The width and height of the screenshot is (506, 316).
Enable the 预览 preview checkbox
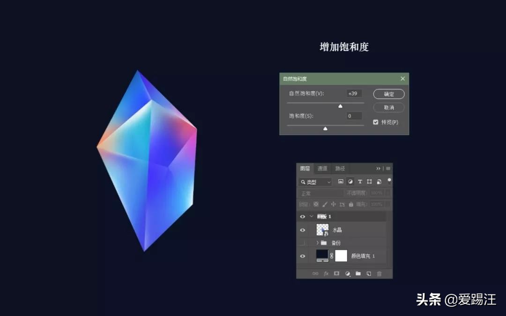tap(375, 122)
